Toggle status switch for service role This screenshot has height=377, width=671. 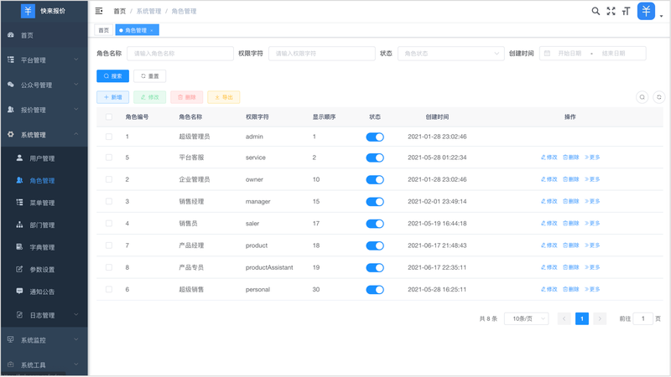click(x=375, y=158)
